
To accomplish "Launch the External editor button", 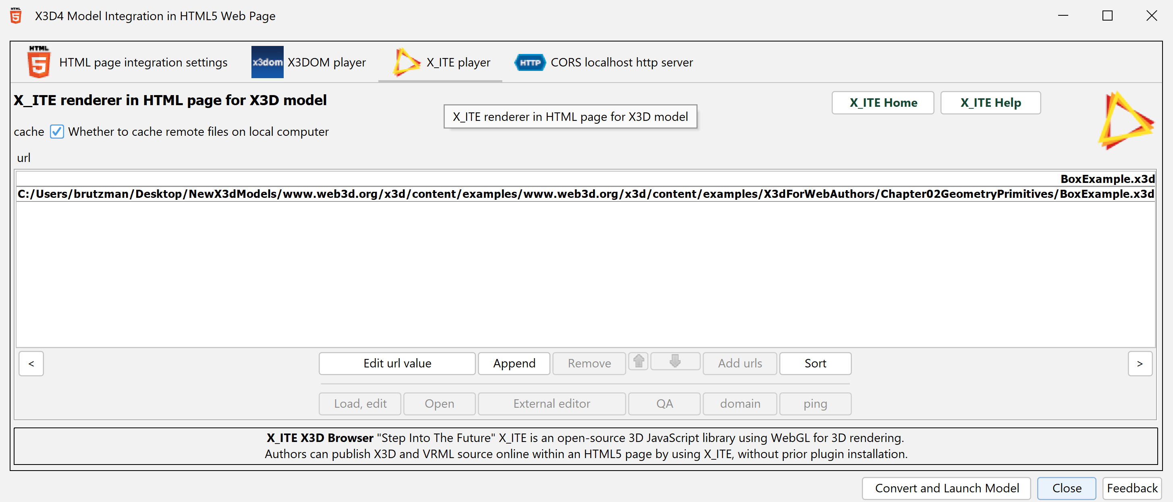I will (552, 403).
